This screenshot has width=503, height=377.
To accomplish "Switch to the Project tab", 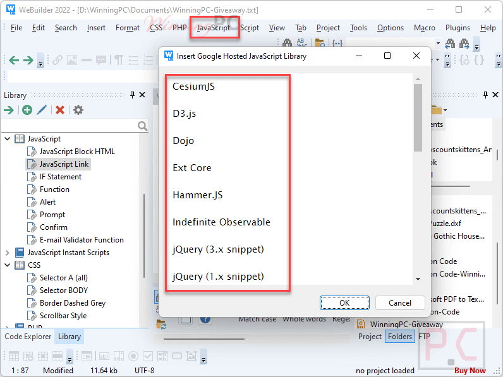I will click(370, 337).
